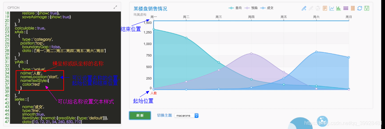
Task: Switch chart to bar type icon
Action: (339, 8)
